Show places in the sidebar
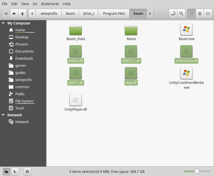 (x=7, y=171)
